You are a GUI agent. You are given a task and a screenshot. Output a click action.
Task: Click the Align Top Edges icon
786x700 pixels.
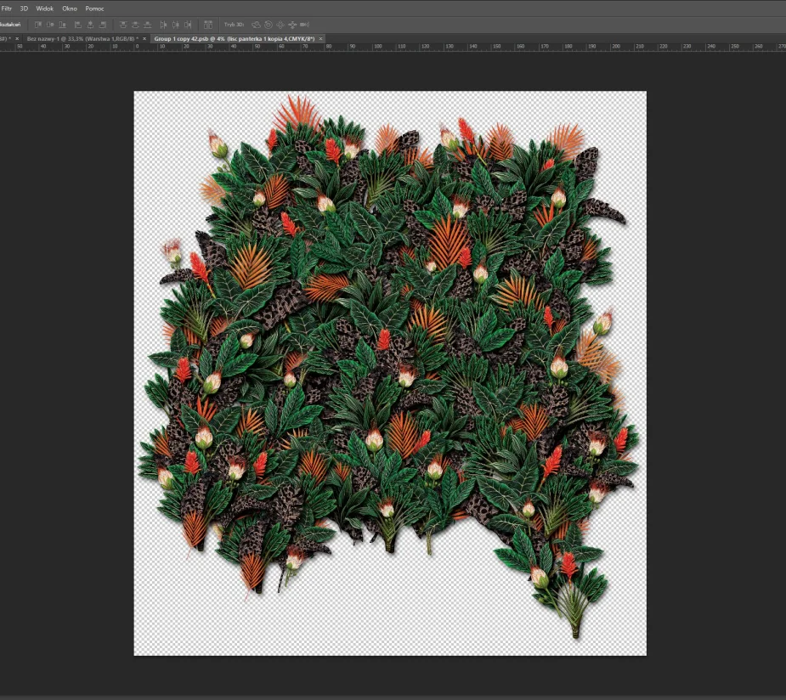click(x=38, y=25)
